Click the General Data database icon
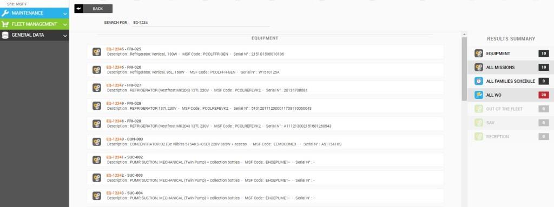 pyautogui.click(x=5, y=35)
